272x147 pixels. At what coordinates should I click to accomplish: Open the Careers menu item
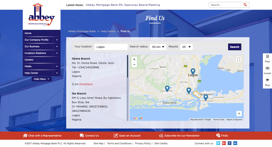[x=29, y=60]
